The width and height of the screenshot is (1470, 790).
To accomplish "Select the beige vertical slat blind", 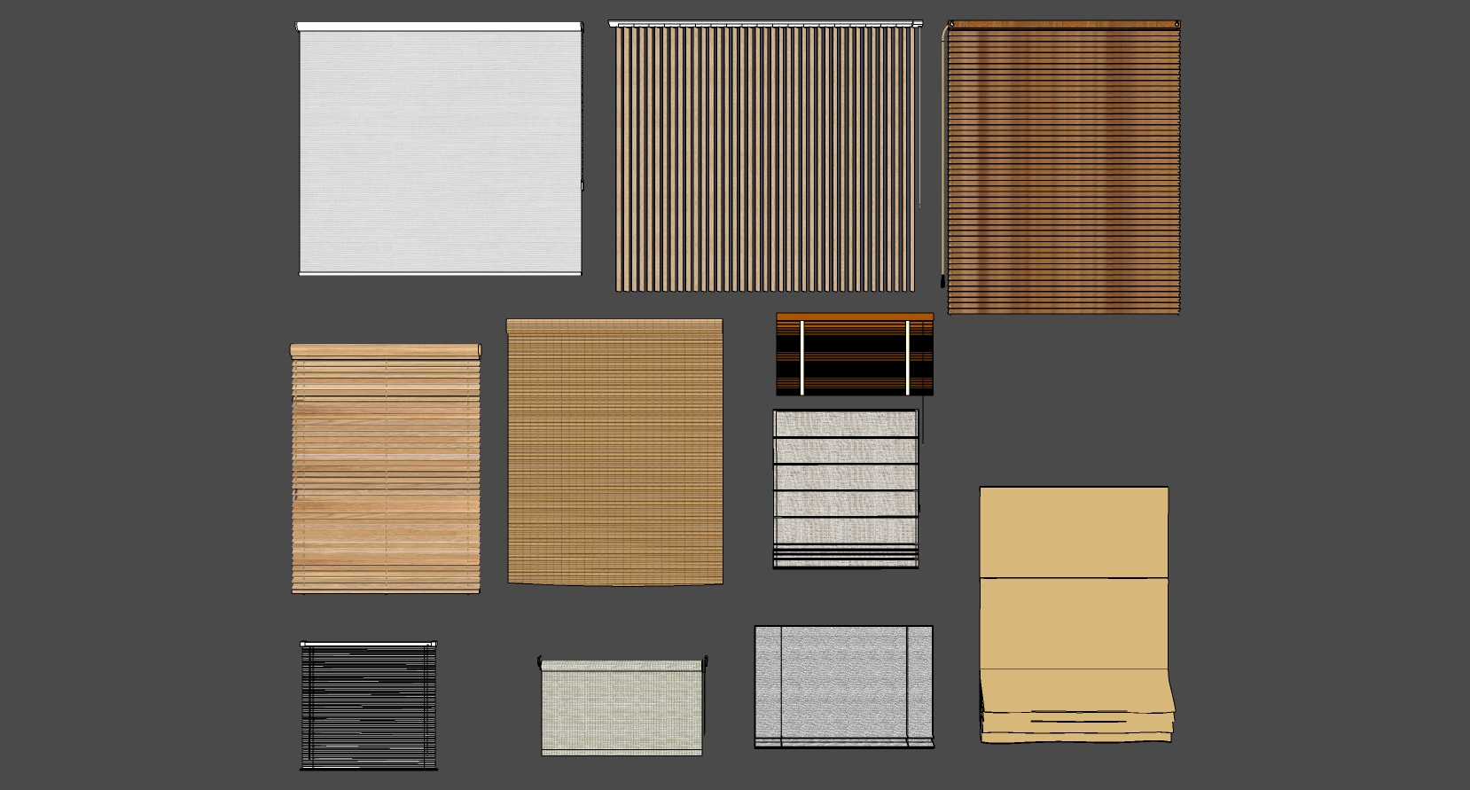I will (x=766, y=156).
